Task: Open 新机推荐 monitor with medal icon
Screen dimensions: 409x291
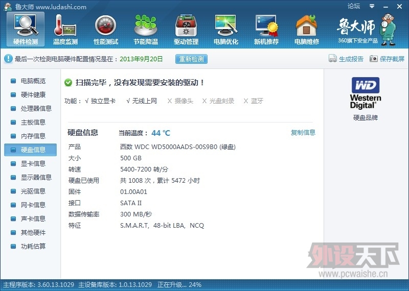Action: click(266, 30)
